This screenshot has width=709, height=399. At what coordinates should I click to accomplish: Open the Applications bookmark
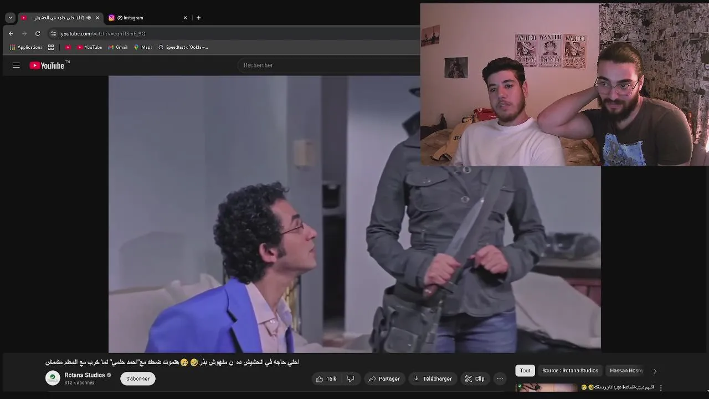(26, 48)
